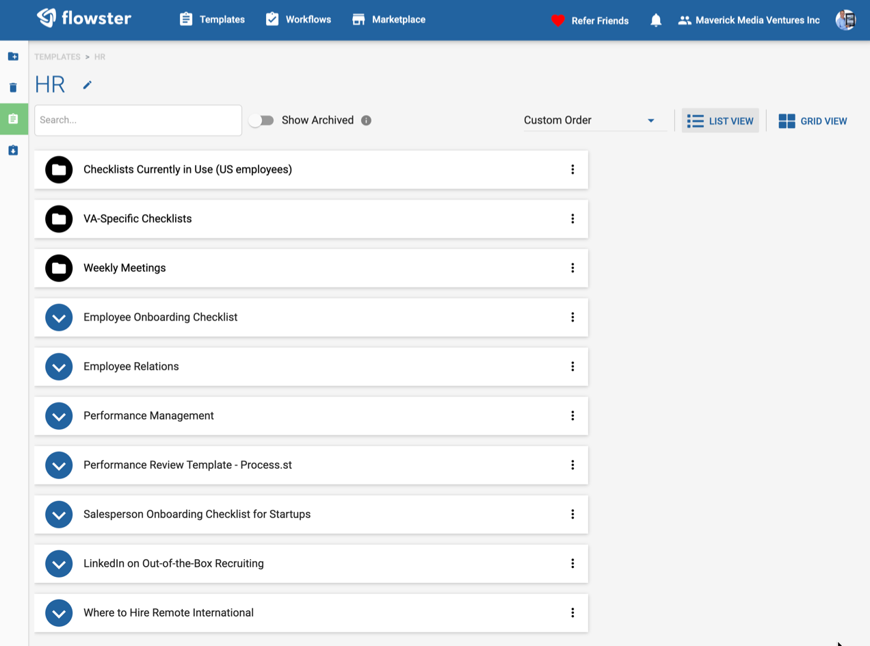Open the Workflows menu
The height and width of the screenshot is (646, 870).
[298, 19]
